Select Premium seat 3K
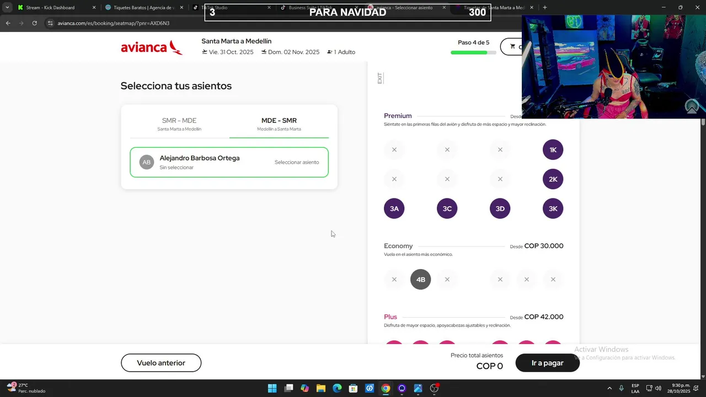This screenshot has width=706, height=397. point(553,208)
